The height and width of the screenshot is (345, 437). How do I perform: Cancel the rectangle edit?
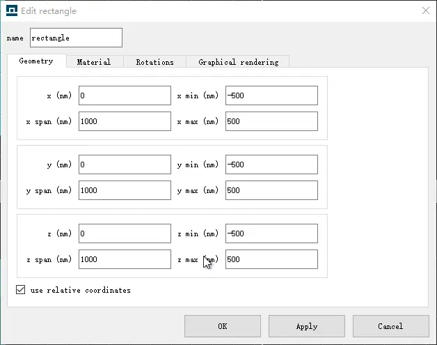(x=390, y=325)
